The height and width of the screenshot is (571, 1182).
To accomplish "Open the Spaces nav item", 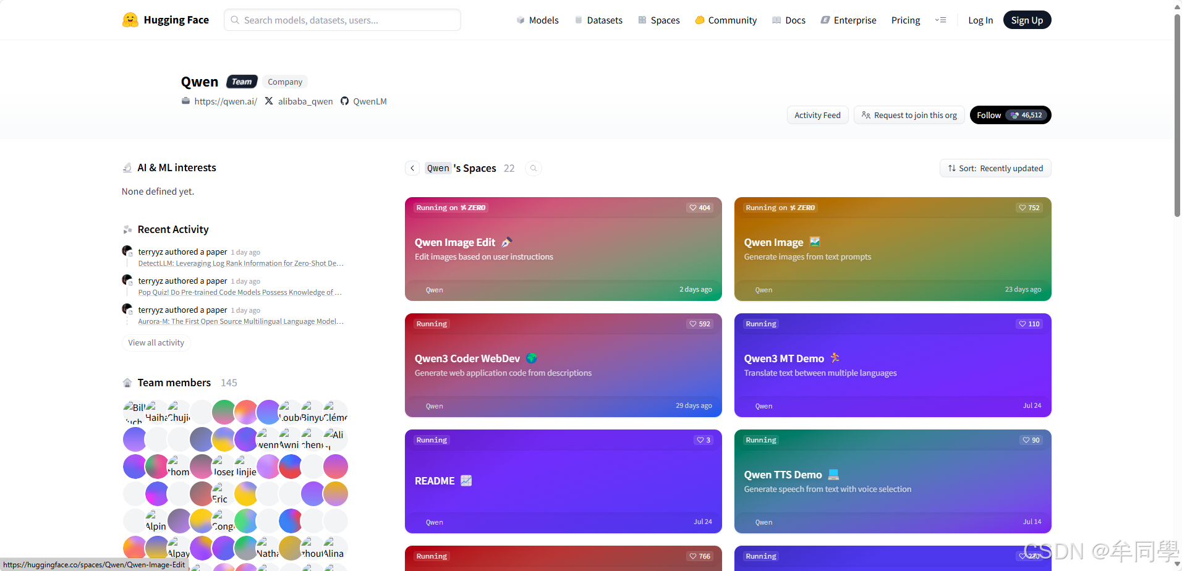I will (x=659, y=20).
